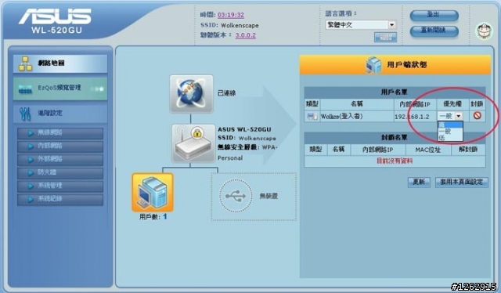Viewport: 501px width, 293px height.
Task: Open the client computers icon
Action: [153, 193]
